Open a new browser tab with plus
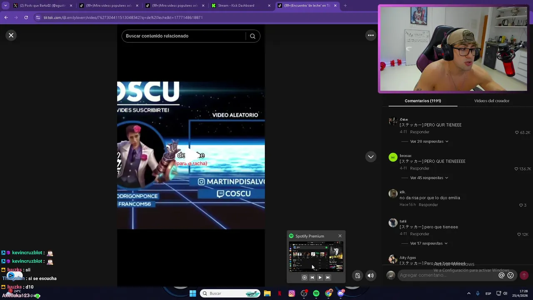Image resolution: width=533 pixels, height=300 pixels. pos(345,5)
